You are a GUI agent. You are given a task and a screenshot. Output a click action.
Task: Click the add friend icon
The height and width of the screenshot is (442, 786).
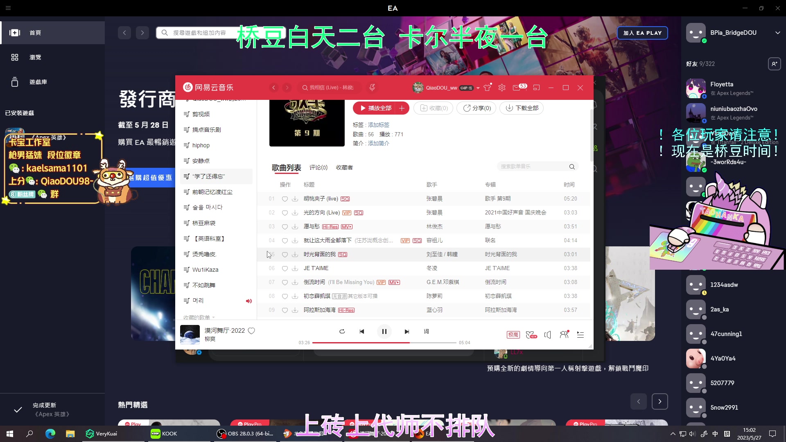774,64
